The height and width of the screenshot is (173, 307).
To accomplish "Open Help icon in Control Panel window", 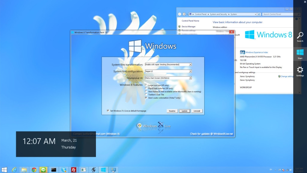I will pos(297,19).
